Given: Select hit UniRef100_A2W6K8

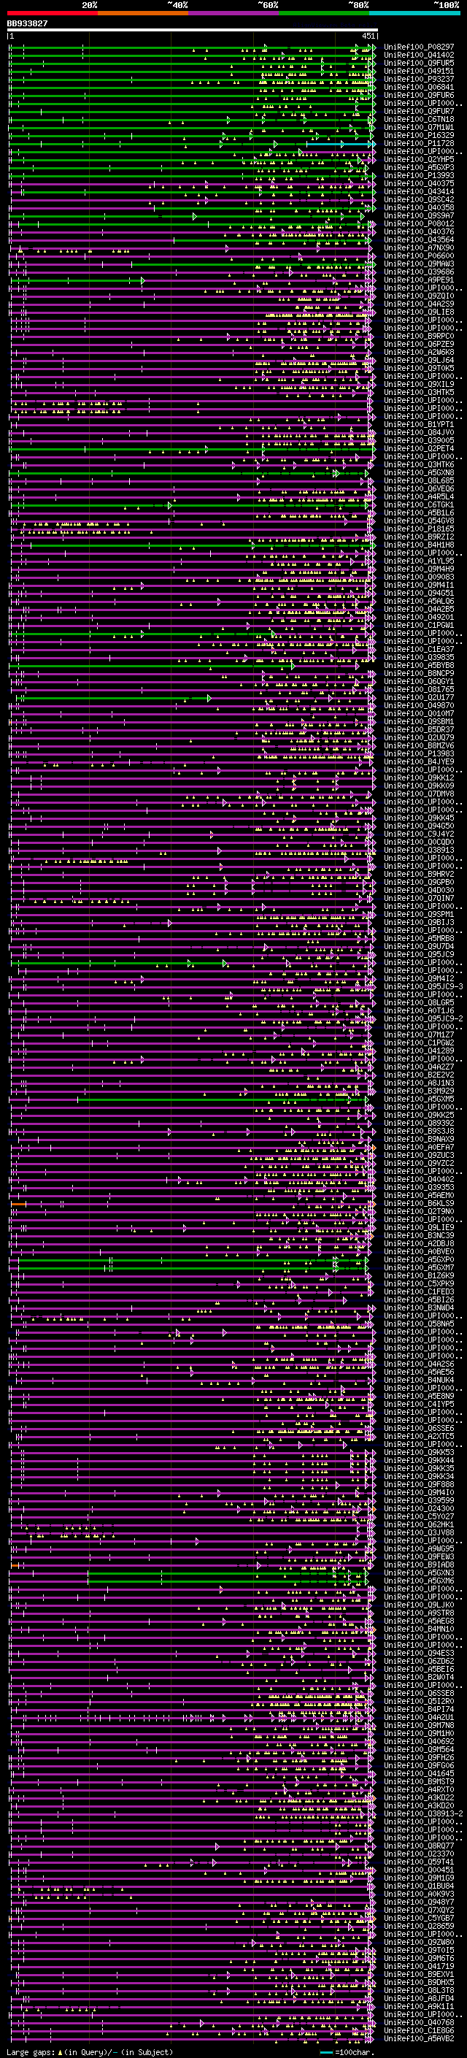Looking at the screenshot, I should [x=418, y=353].
